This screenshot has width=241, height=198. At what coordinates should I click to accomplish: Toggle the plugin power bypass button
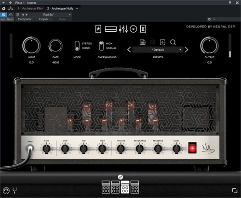click(3, 15)
